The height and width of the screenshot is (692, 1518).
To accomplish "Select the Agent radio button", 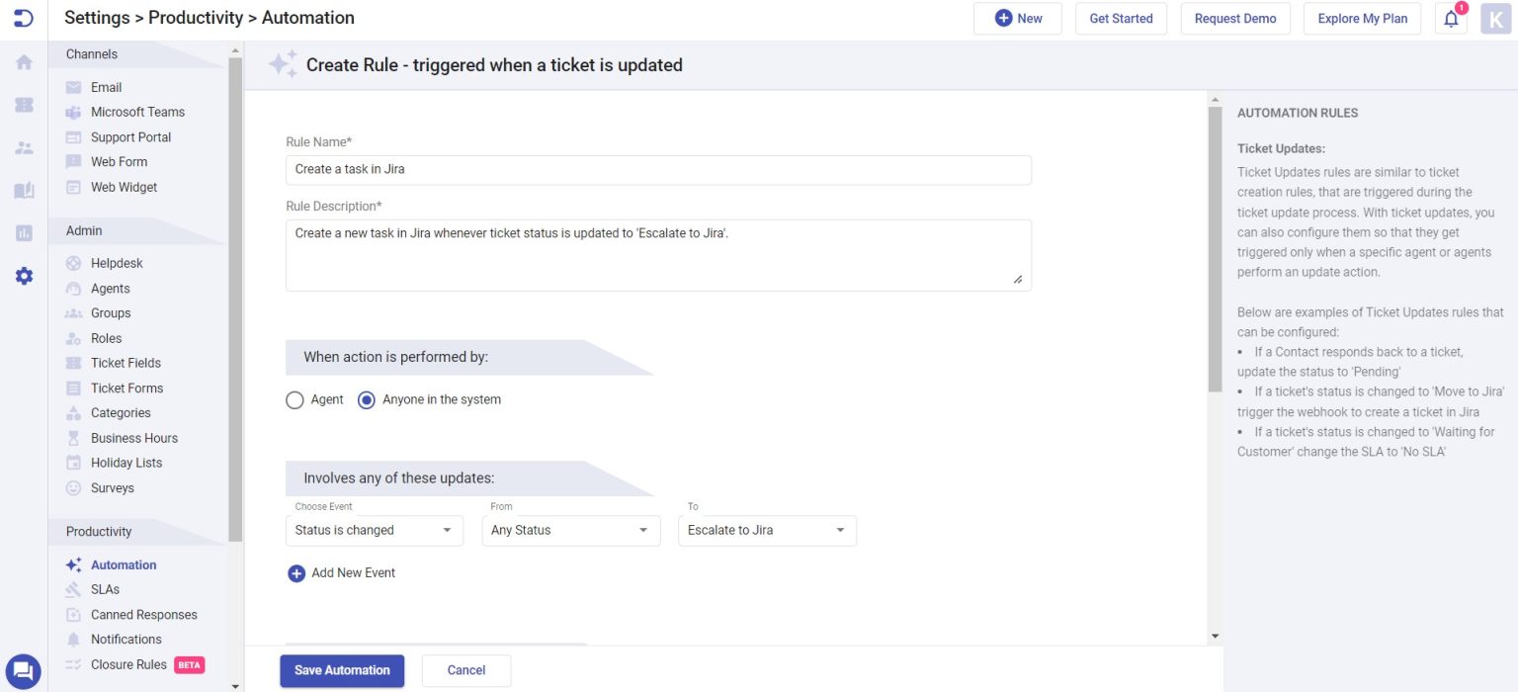I will click(x=295, y=399).
